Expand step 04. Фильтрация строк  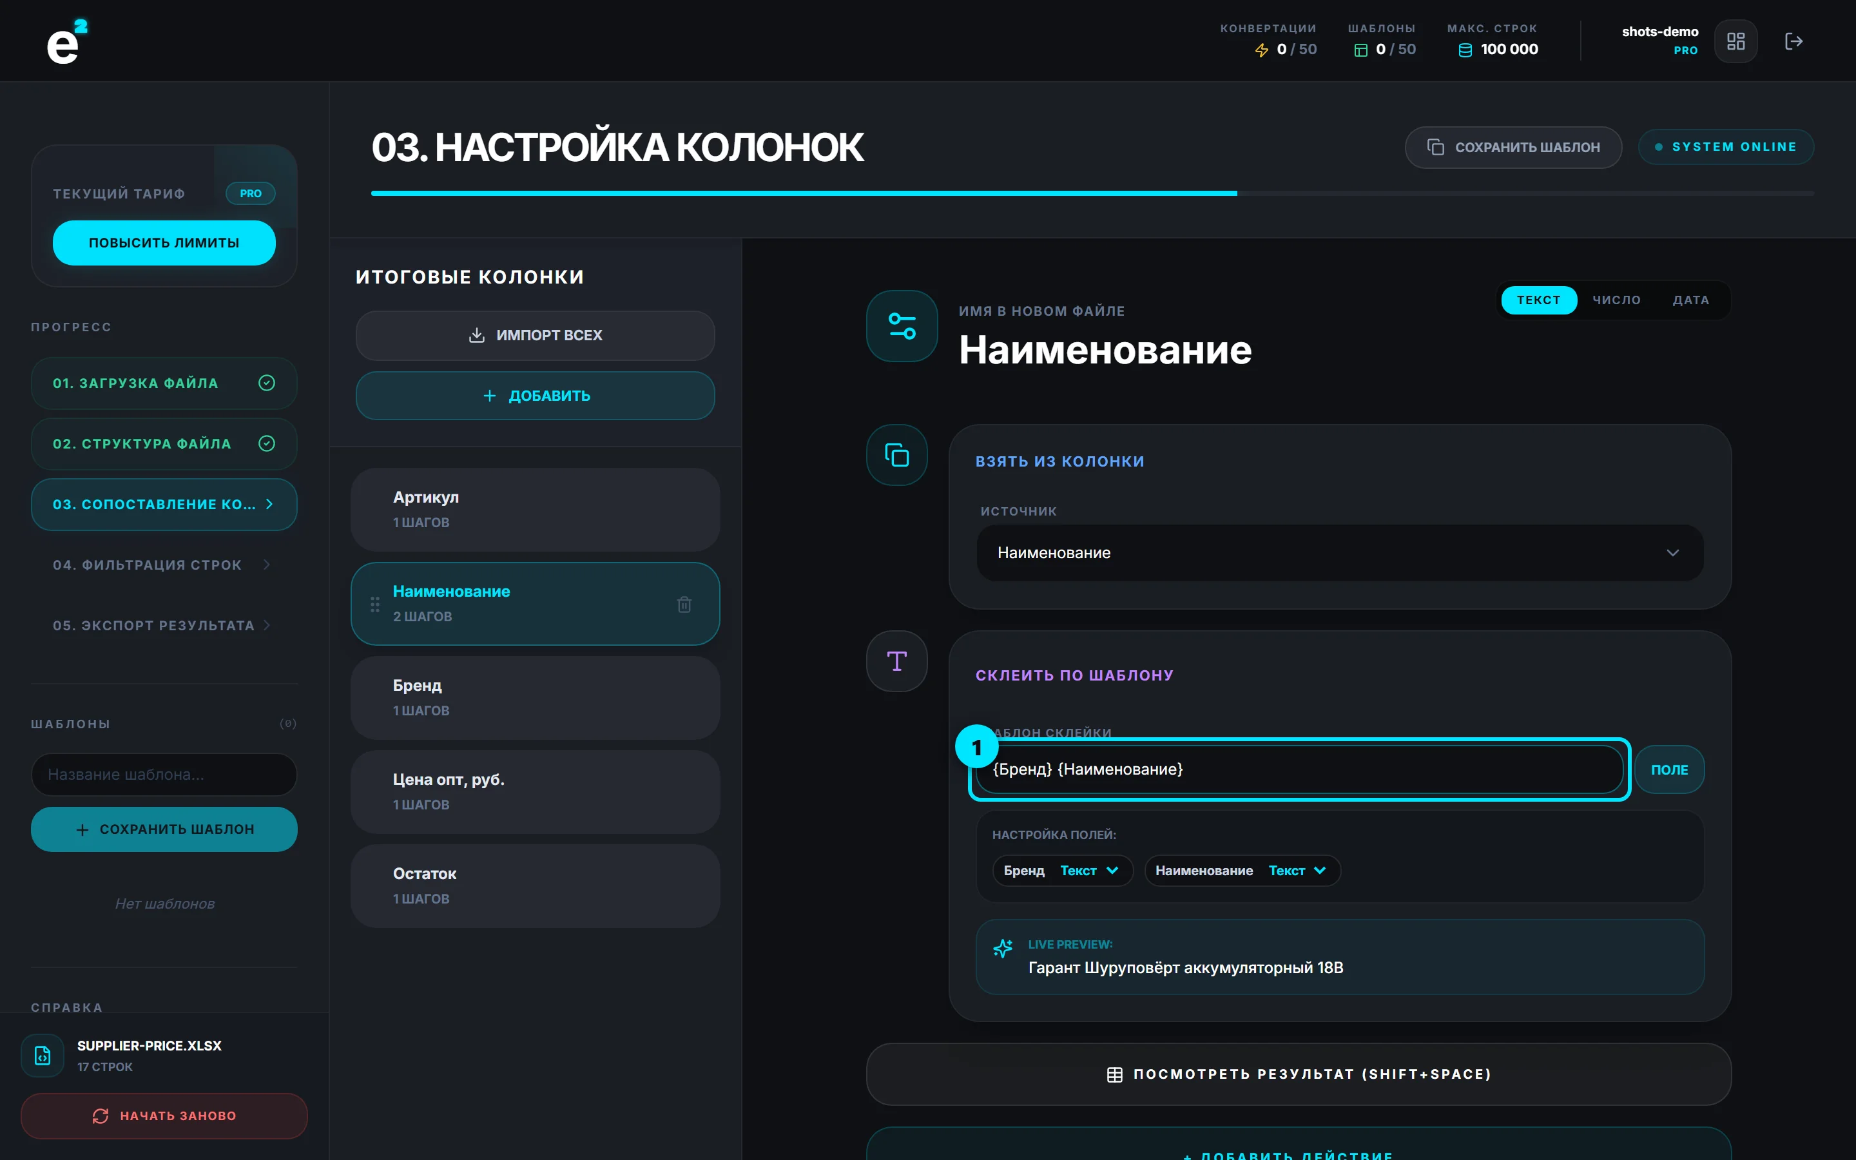[x=163, y=565]
